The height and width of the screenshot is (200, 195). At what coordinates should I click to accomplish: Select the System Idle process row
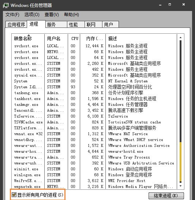tap(94, 87)
